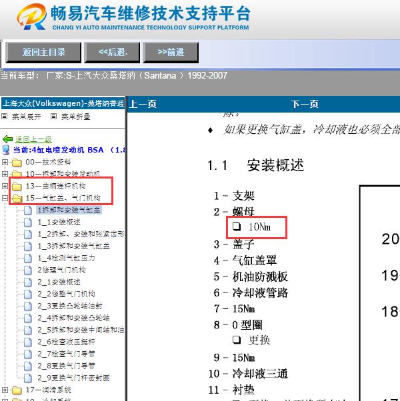Image resolution: width=400 pixels, height=401 pixels.
Task: Open 13—曲柄连杆机构 tree entry
Action: coord(55,187)
